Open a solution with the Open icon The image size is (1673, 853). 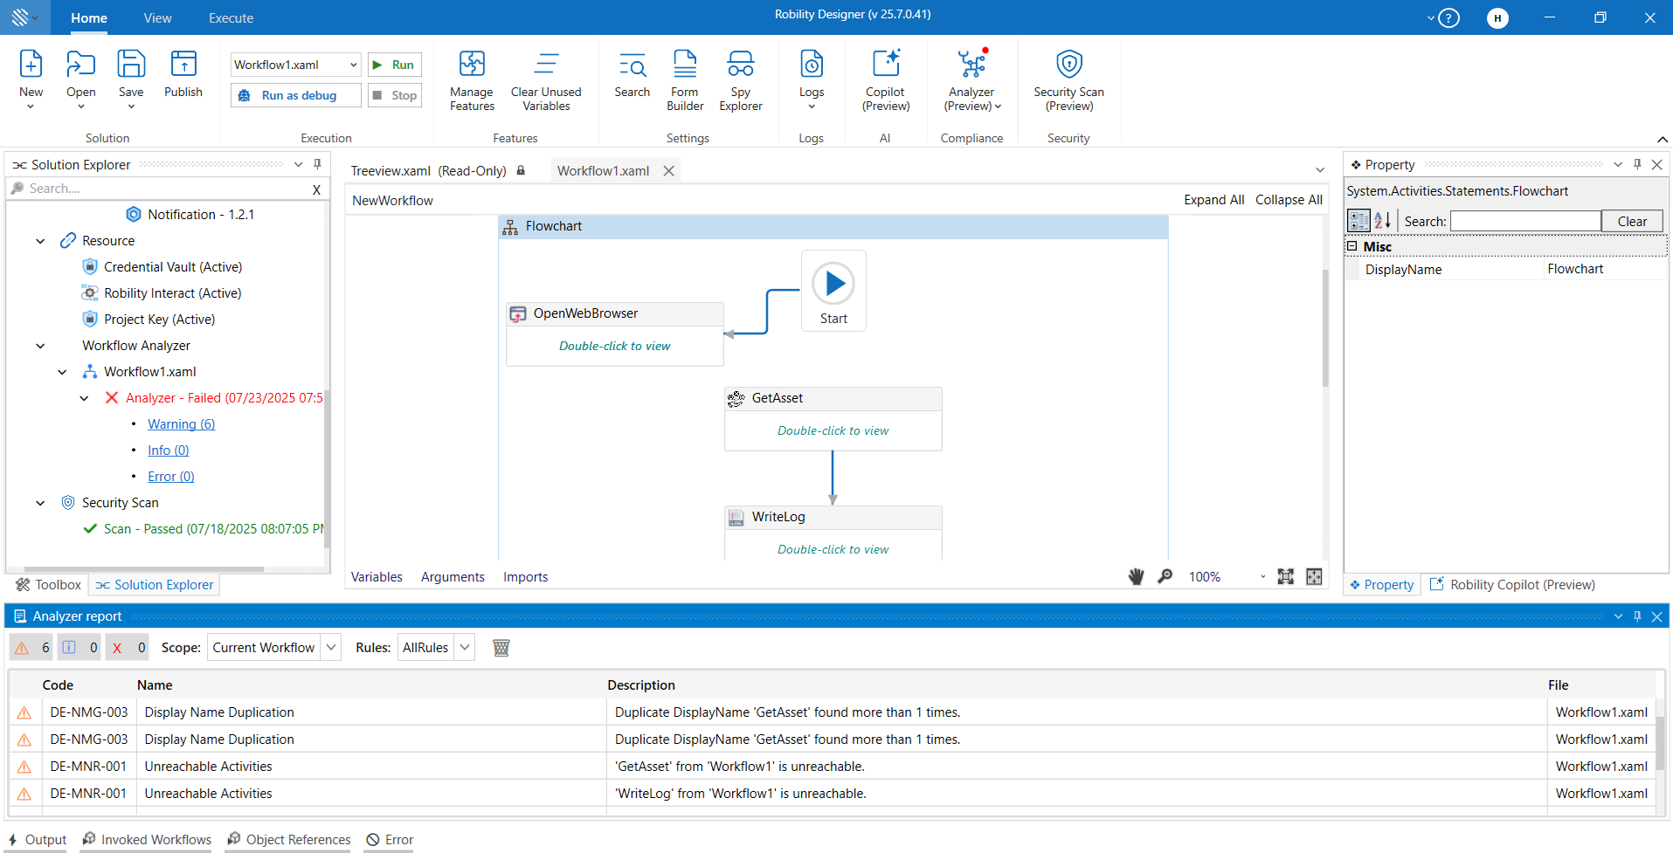80,65
